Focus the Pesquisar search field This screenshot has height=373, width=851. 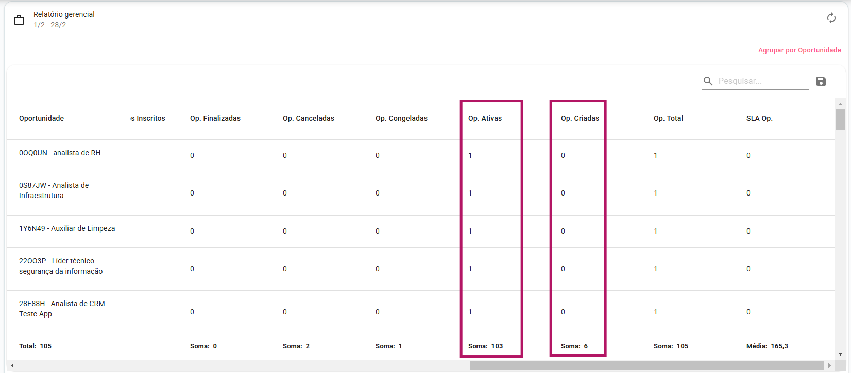coord(762,81)
